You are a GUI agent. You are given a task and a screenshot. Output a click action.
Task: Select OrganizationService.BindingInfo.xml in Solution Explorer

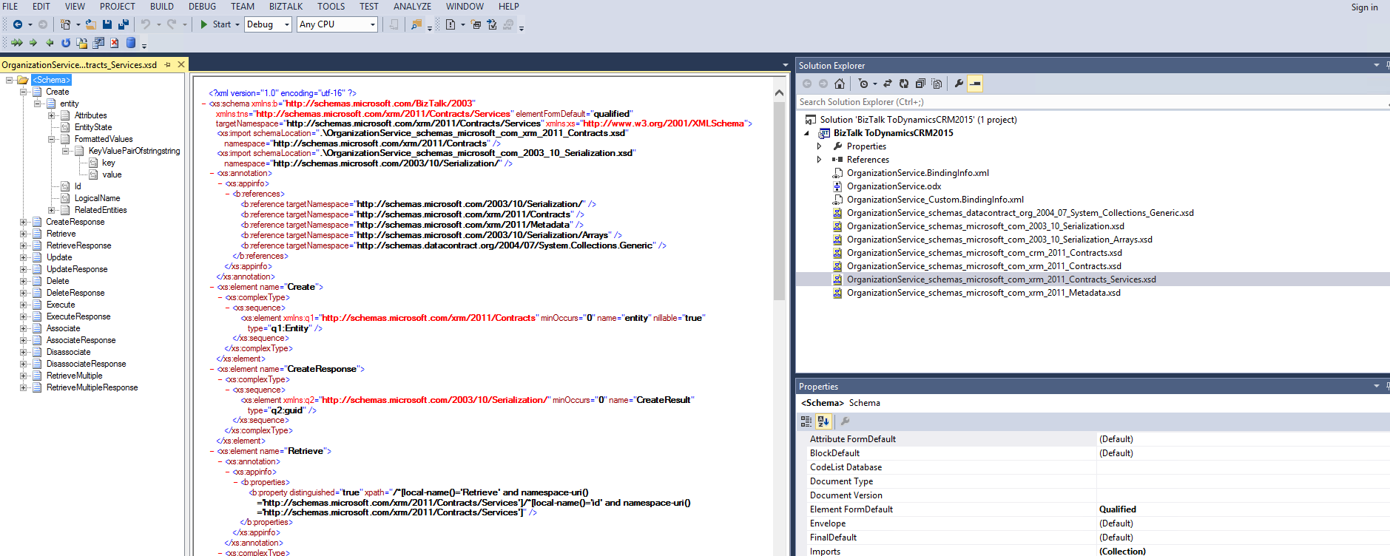click(x=917, y=173)
